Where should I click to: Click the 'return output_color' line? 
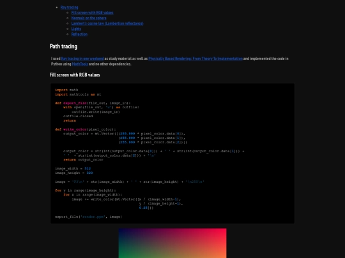[x=83, y=160]
